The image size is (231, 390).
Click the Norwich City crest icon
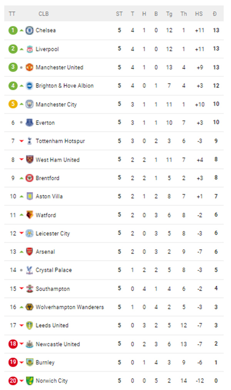[29, 380]
